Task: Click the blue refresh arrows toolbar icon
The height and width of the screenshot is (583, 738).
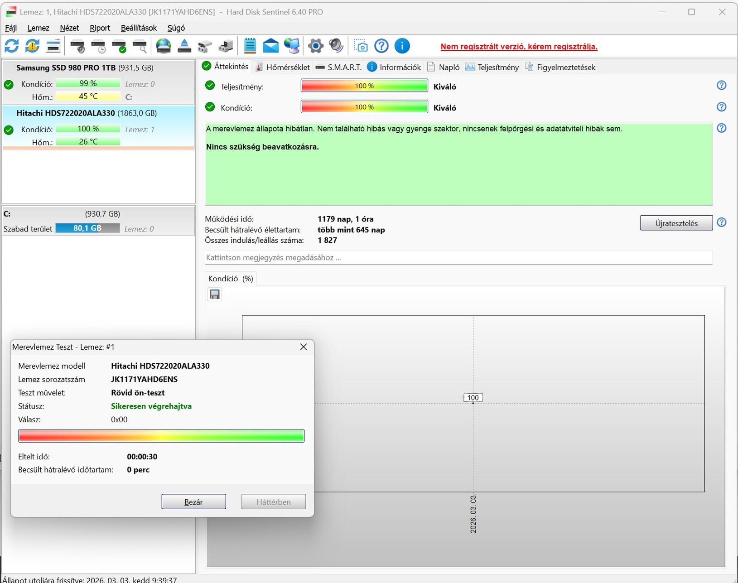Action: point(12,46)
